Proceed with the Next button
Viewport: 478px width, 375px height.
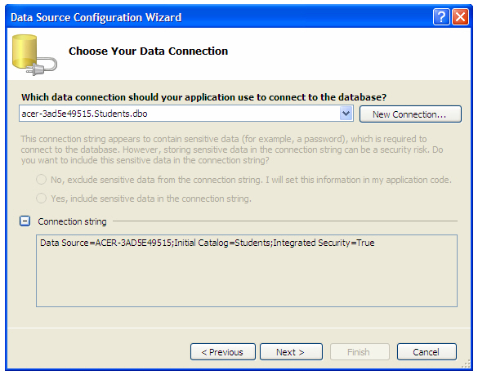291,352
